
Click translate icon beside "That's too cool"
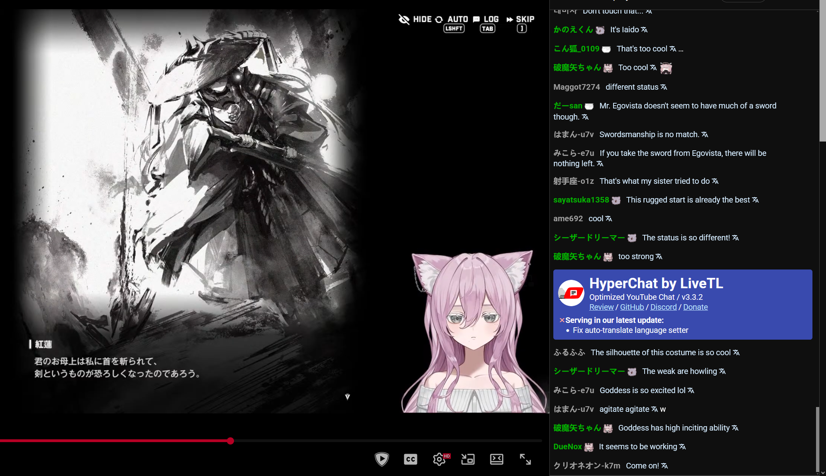pyautogui.click(x=673, y=49)
